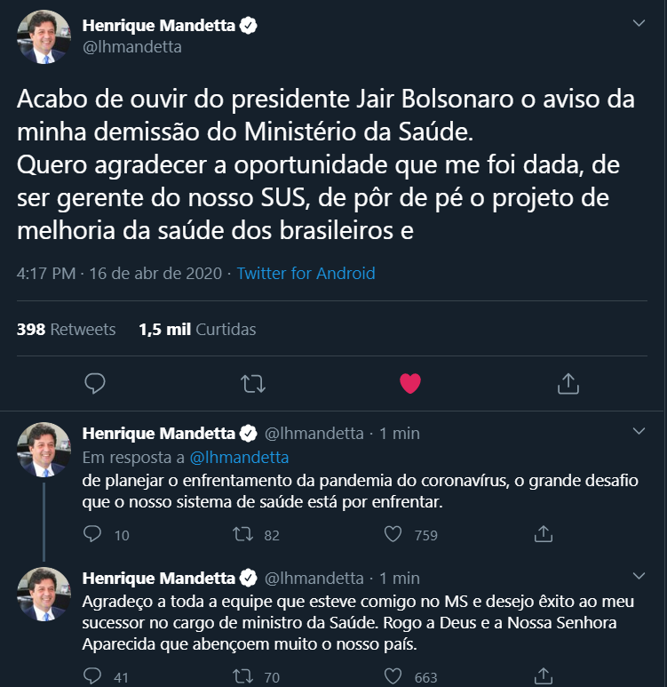Retweet the tweet with 82 retweets
Viewport: 667px width, 687px height.
242,534
